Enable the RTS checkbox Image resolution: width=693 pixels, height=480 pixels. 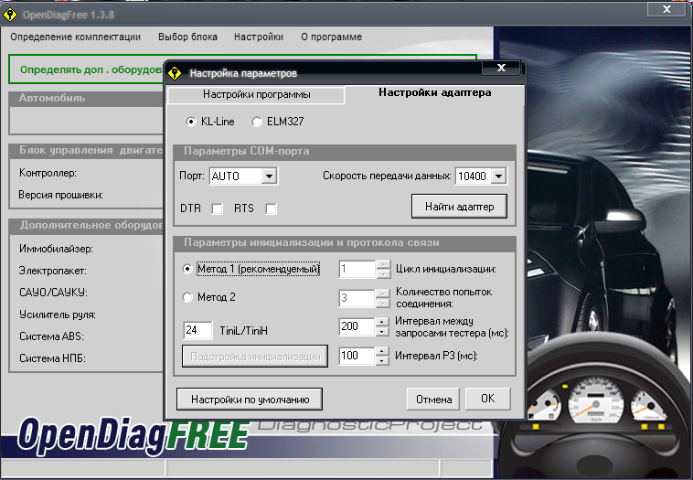pyautogui.click(x=271, y=208)
